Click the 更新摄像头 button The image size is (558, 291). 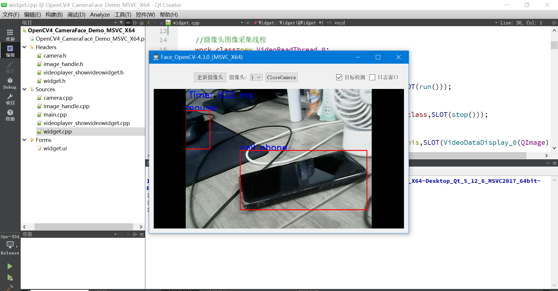(x=210, y=77)
